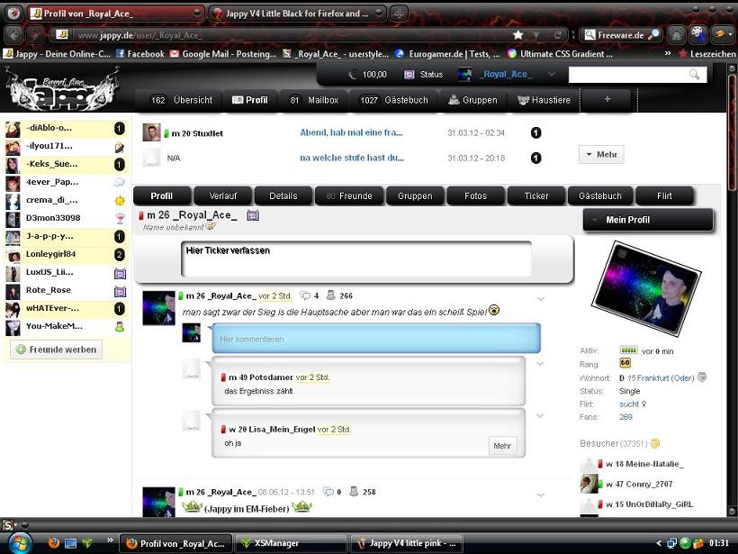Click the 'Hier Ticker verfassen' text field
This screenshot has width=738, height=554.
pos(356,259)
